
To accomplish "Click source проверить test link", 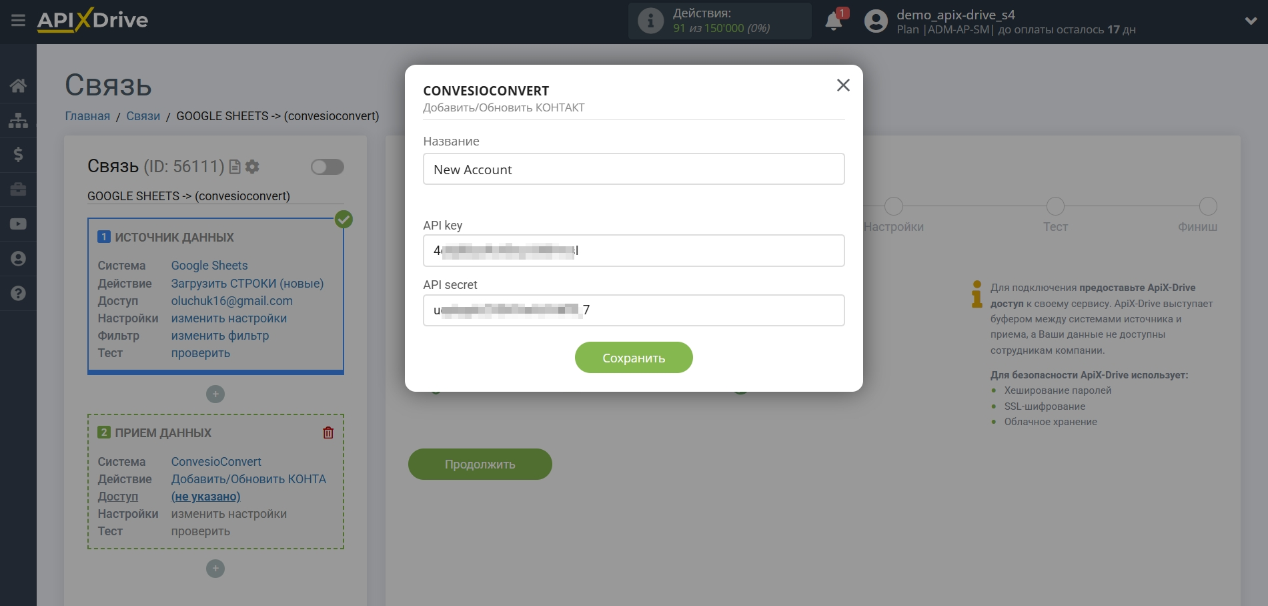I will click(x=201, y=353).
